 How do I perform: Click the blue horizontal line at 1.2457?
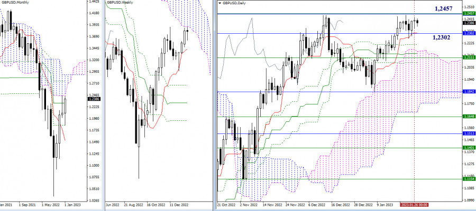(339, 14)
